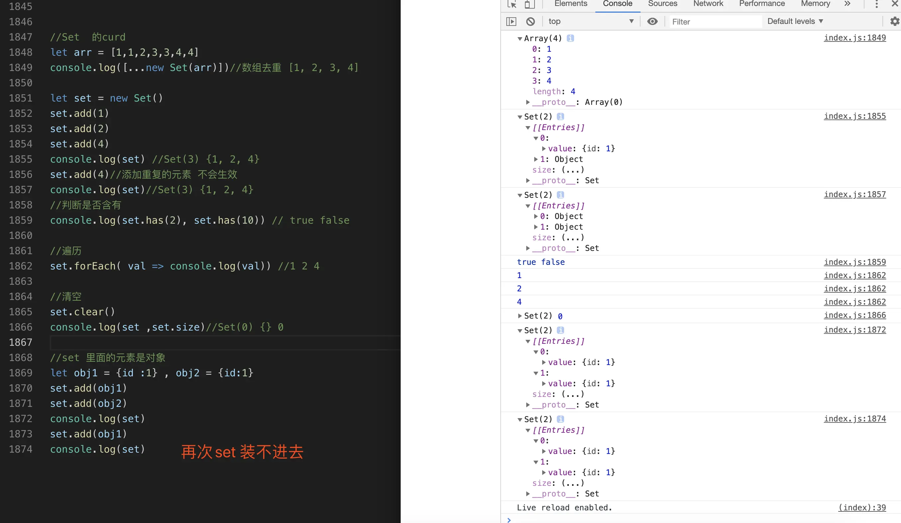Screen dimensions: 901x523
Task: Switch to the Memory tab
Action: [x=815, y=4]
